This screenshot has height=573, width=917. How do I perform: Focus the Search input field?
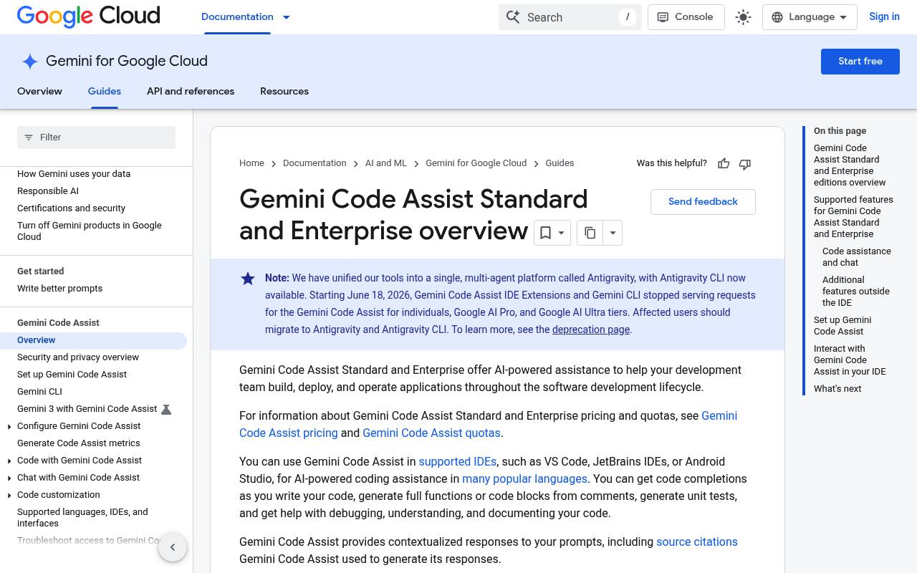[x=570, y=17]
